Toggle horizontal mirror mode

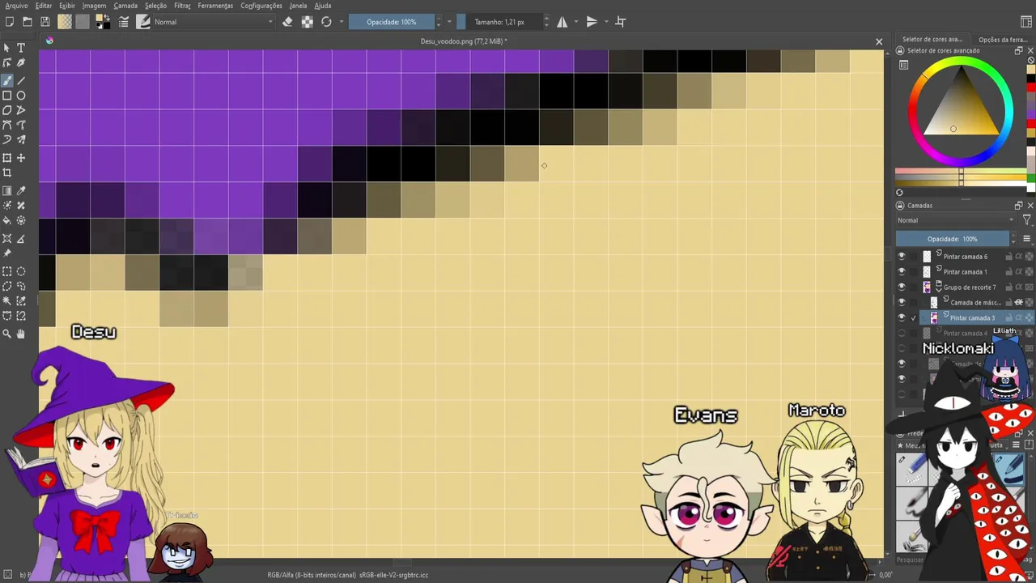pos(562,22)
